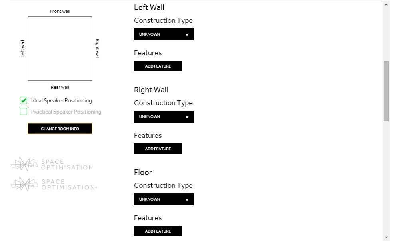The height and width of the screenshot is (241, 394).
Task: Uncheck Ideal Speaker Positioning checkbox
Action: click(x=24, y=100)
